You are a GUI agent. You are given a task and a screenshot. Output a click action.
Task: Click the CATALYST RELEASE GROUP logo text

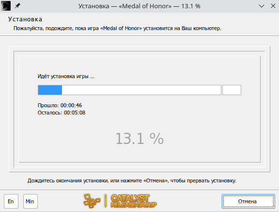[x=134, y=201]
